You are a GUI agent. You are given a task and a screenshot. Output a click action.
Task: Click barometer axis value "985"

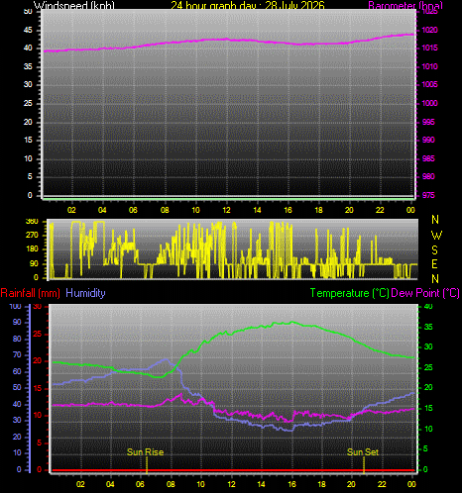point(428,158)
